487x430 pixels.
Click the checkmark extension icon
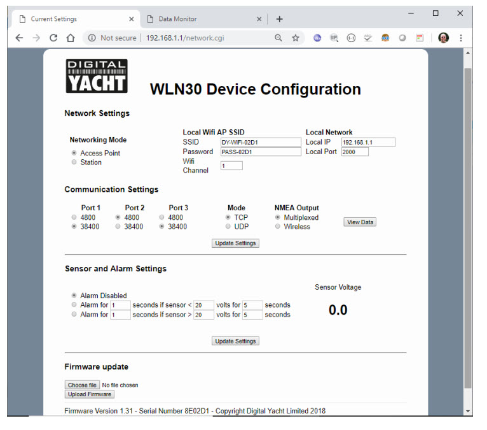pos(368,38)
